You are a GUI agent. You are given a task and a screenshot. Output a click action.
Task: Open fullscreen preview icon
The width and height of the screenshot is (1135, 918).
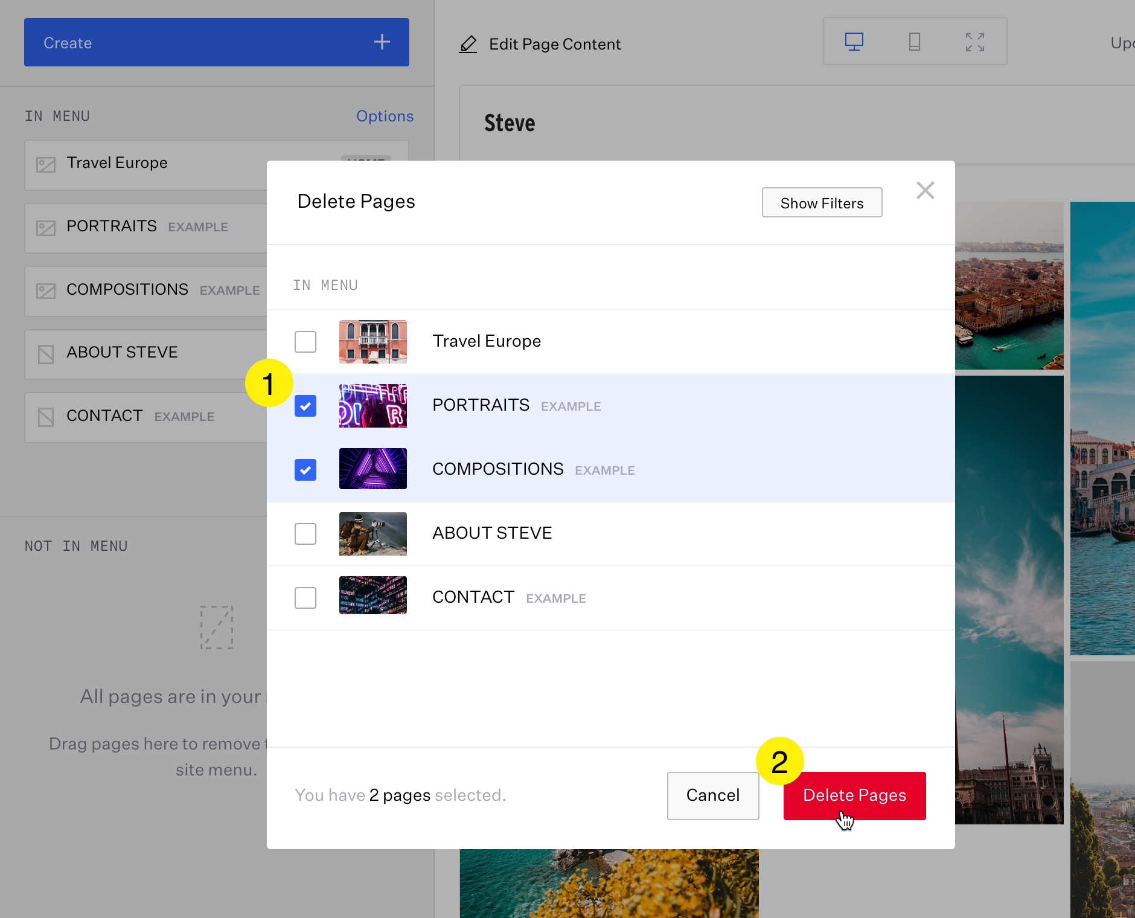click(974, 42)
